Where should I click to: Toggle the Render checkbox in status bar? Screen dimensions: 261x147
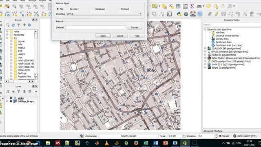click(220, 136)
